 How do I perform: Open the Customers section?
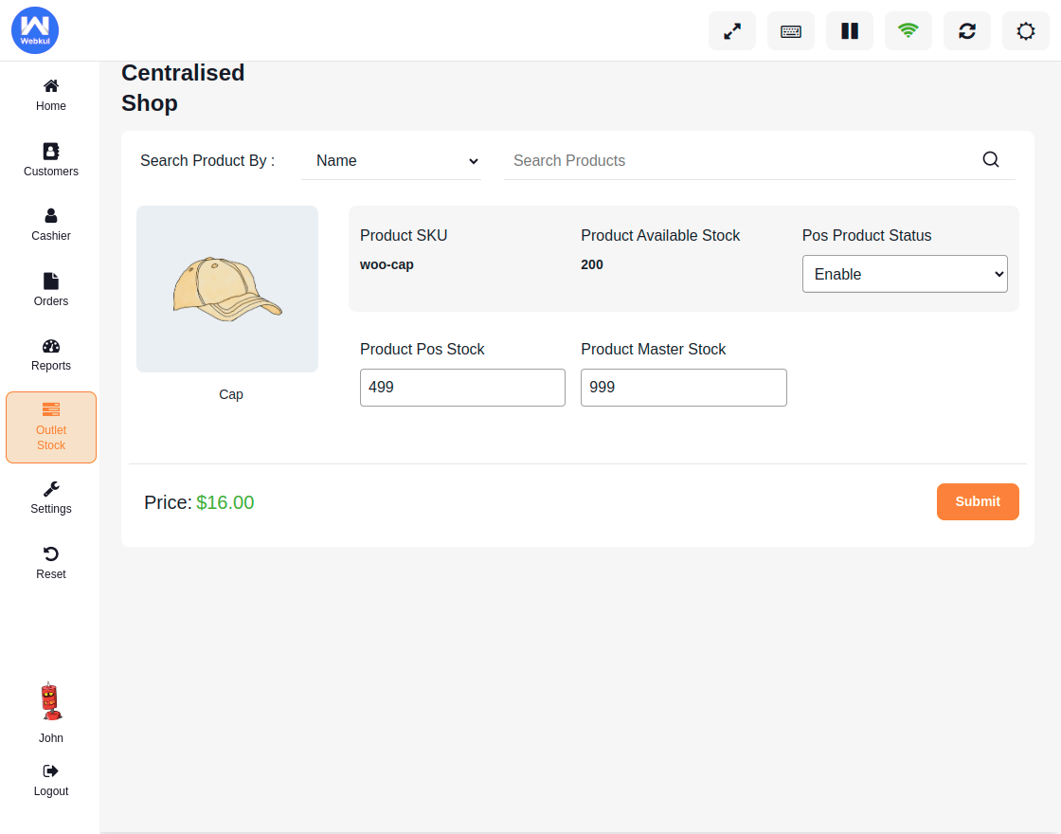click(51, 159)
